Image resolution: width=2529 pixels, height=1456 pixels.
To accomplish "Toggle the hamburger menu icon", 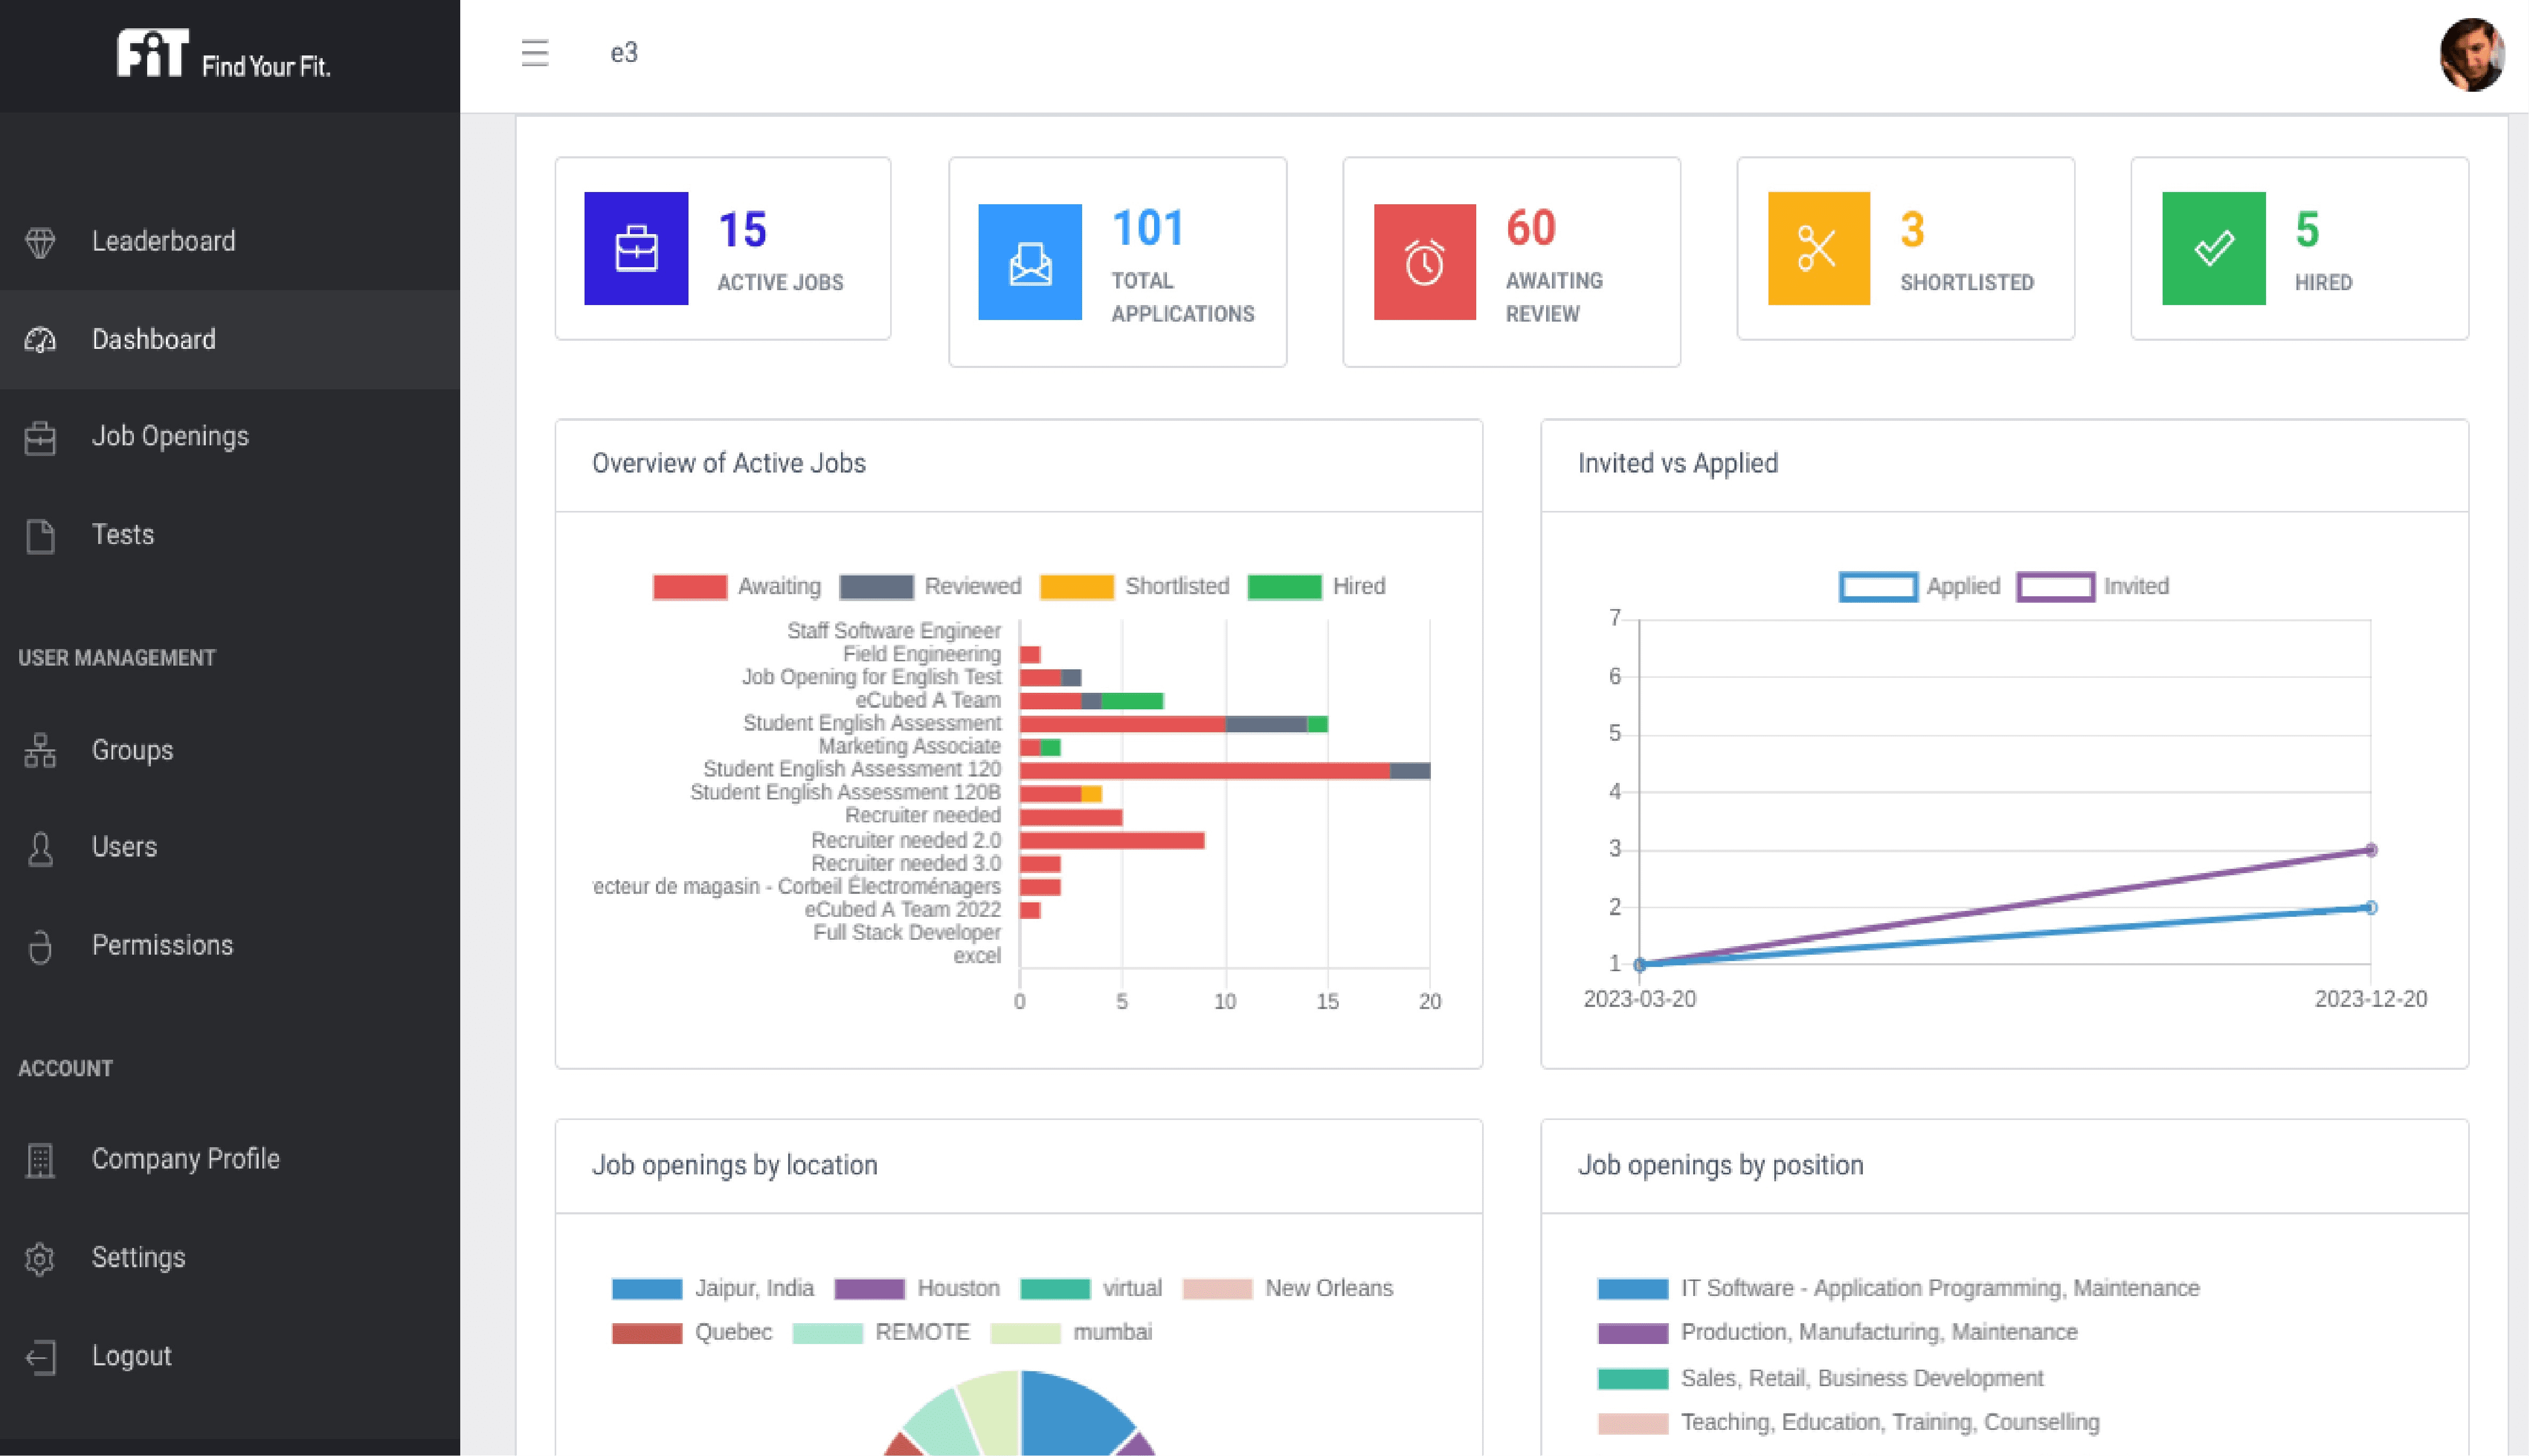I will [535, 52].
